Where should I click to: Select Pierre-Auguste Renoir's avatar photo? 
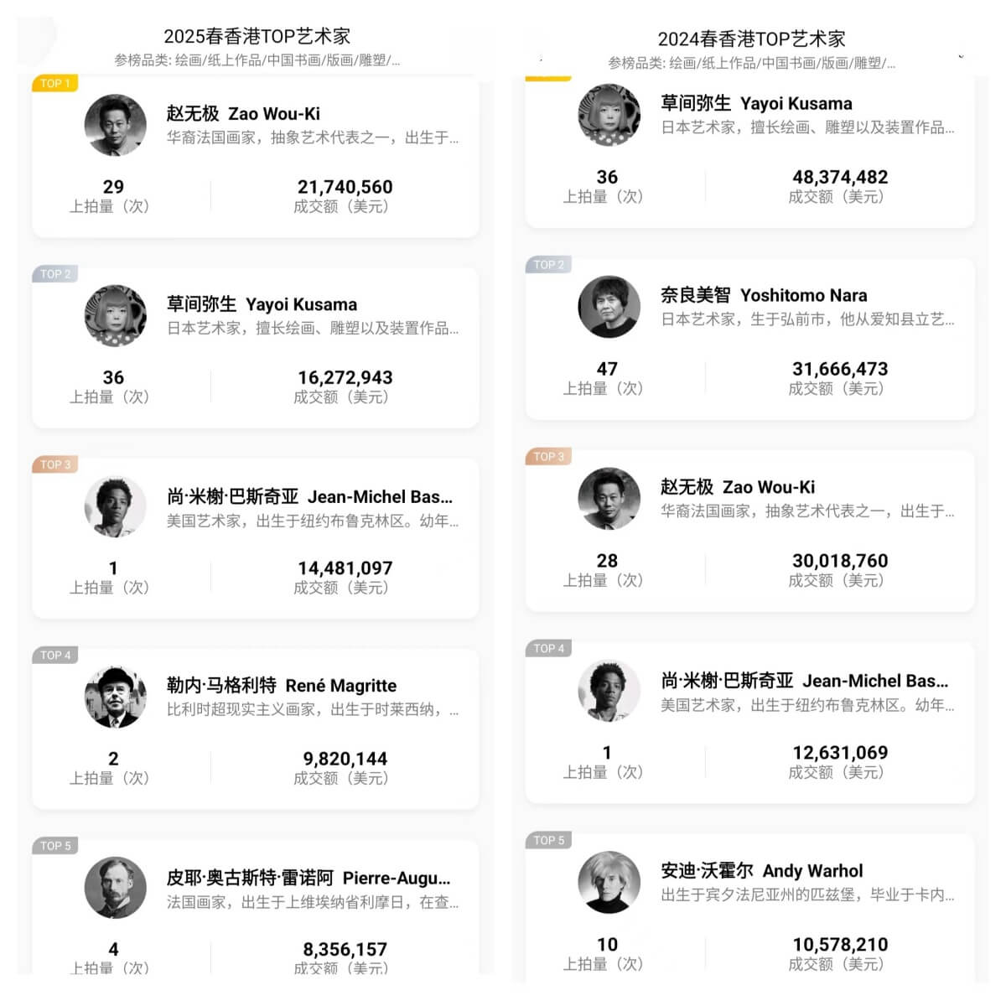116,888
